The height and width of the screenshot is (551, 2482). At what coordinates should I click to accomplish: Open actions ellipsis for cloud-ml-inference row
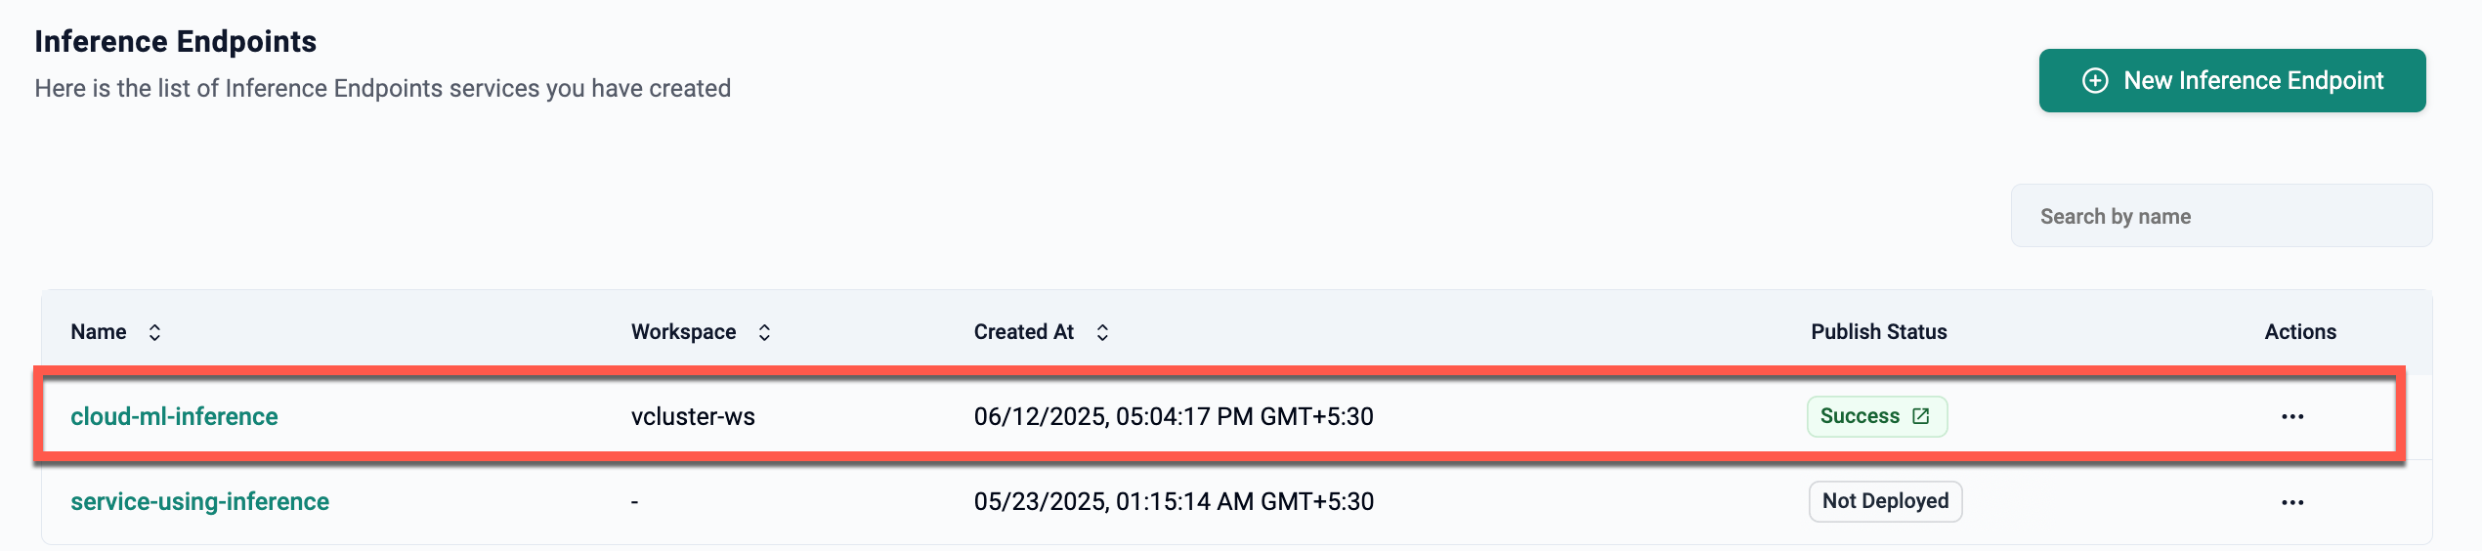(2292, 417)
